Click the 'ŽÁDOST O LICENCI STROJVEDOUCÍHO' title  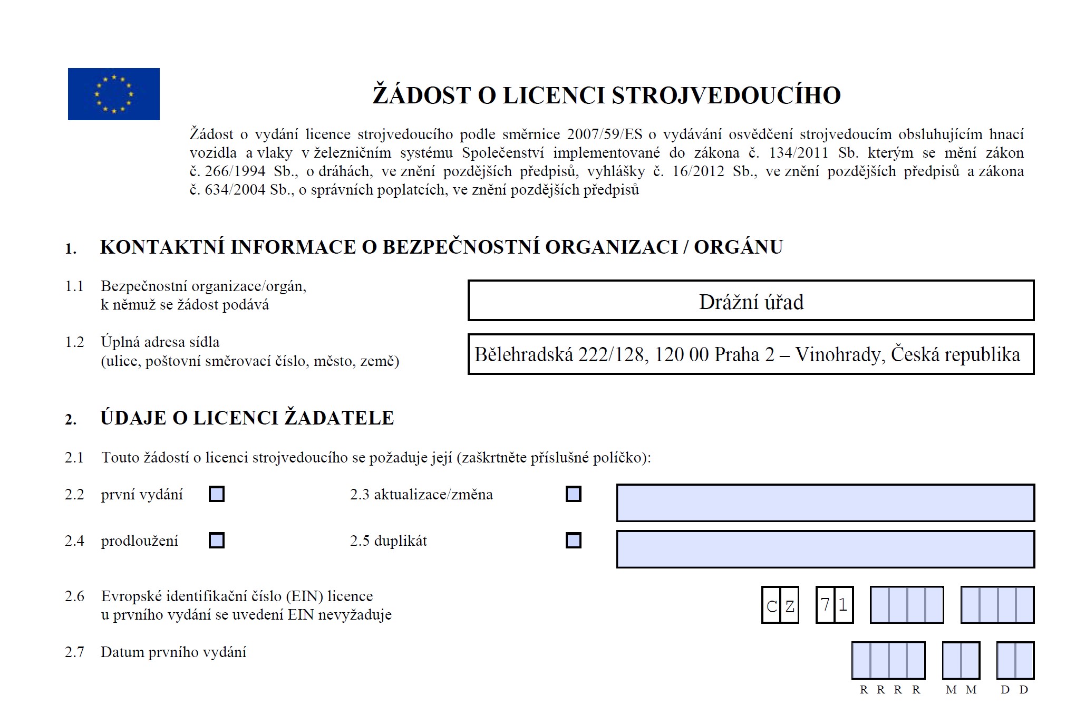tap(606, 95)
